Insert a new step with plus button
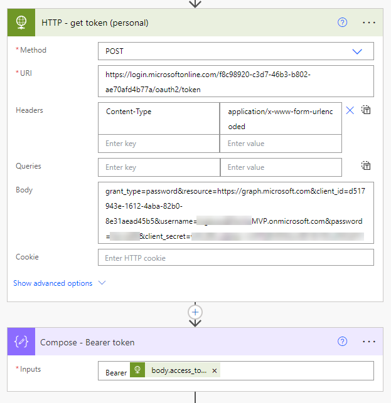This screenshot has width=391, height=403. click(x=195, y=311)
